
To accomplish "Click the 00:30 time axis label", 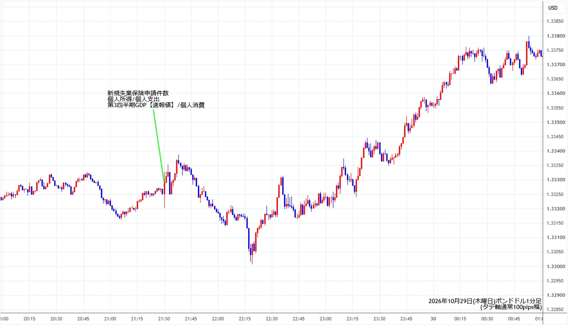I will click(488, 319).
